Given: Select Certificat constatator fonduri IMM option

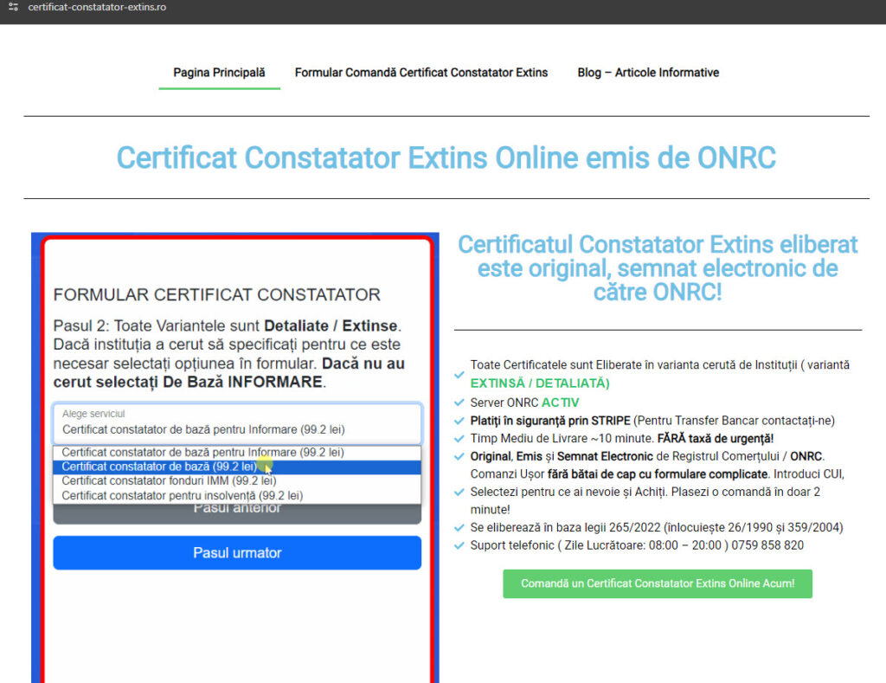Looking at the screenshot, I should [169, 481].
